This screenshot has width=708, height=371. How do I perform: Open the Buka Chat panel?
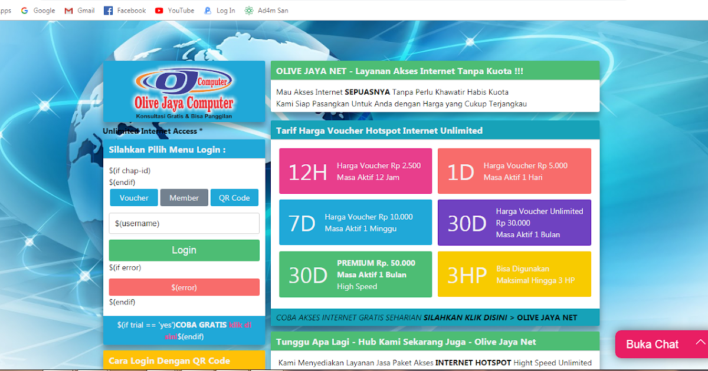pos(652,344)
